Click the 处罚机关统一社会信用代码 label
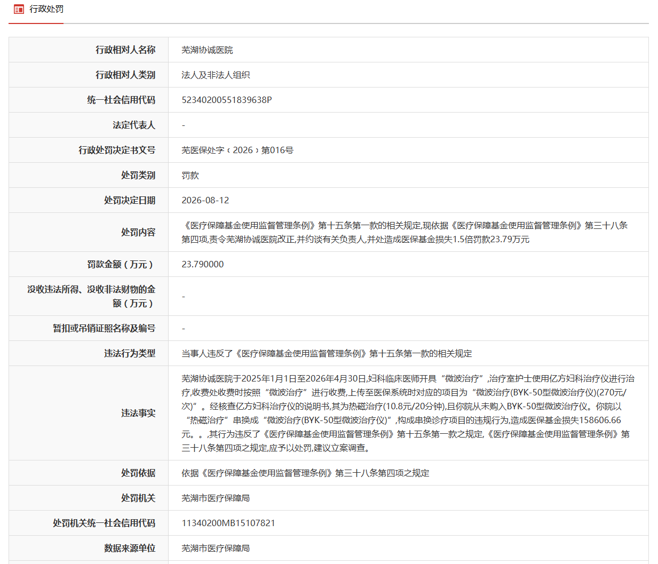Viewport: 658px width, 564px height. (x=104, y=523)
